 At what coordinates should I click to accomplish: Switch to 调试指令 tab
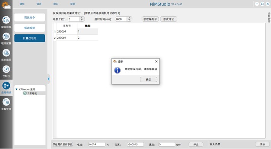coord(30,17)
